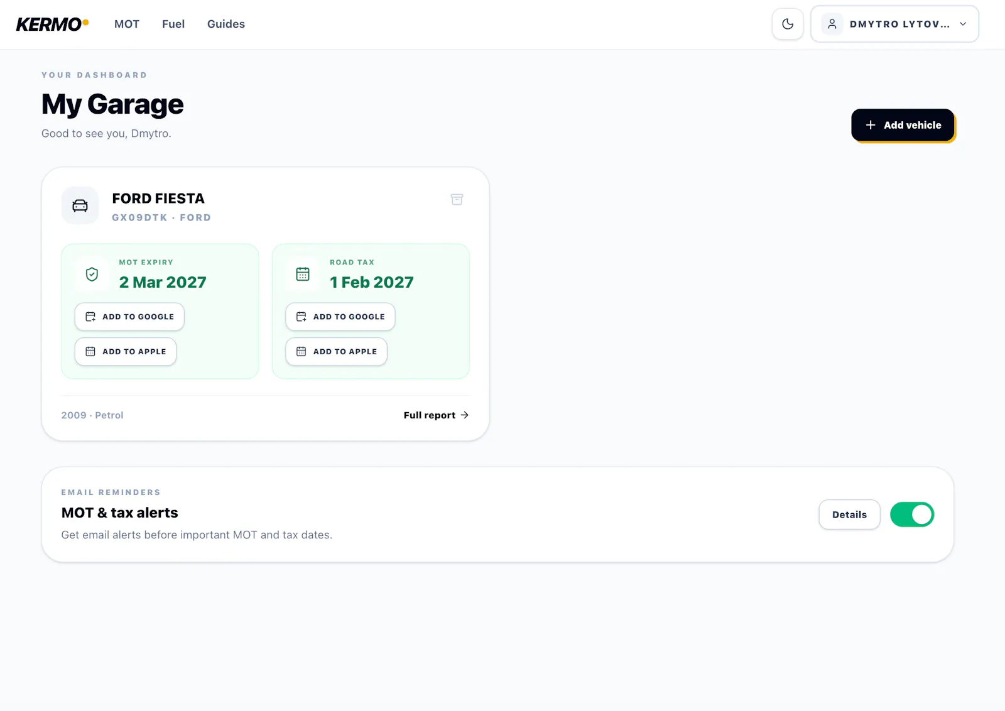Click the Add vehicle button
The width and height of the screenshot is (1005, 711).
(903, 125)
